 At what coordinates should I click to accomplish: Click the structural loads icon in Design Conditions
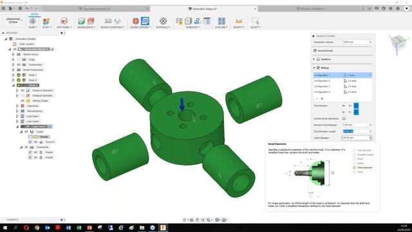point(117,21)
